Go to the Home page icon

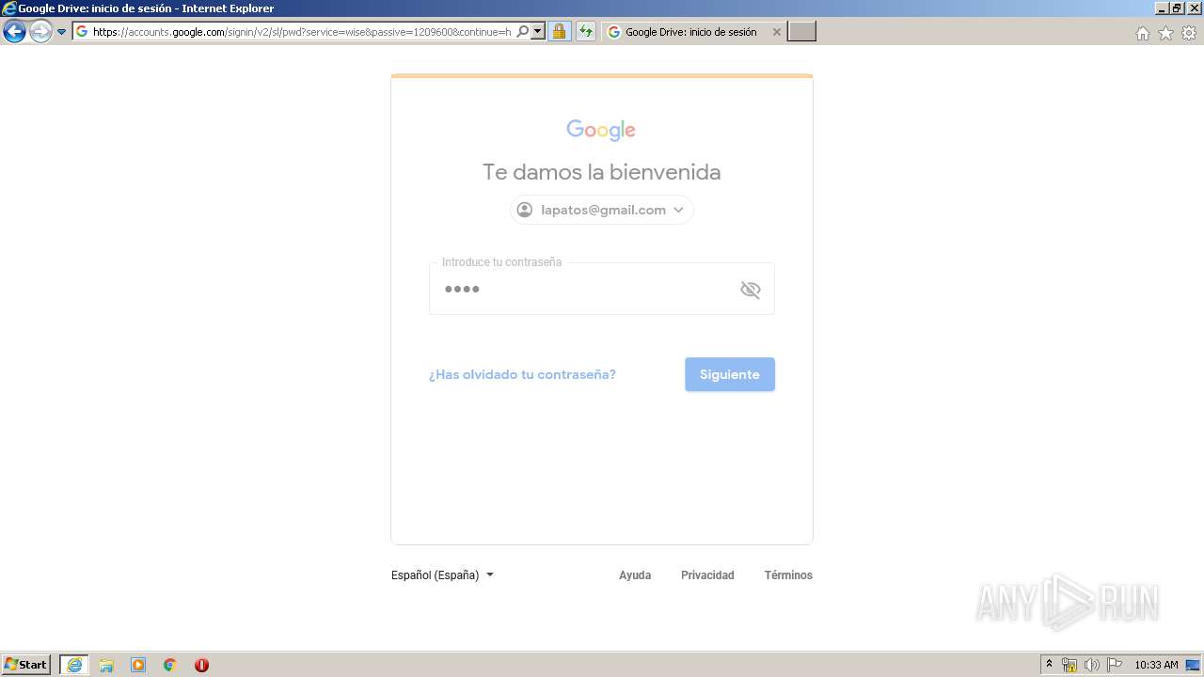click(x=1143, y=33)
